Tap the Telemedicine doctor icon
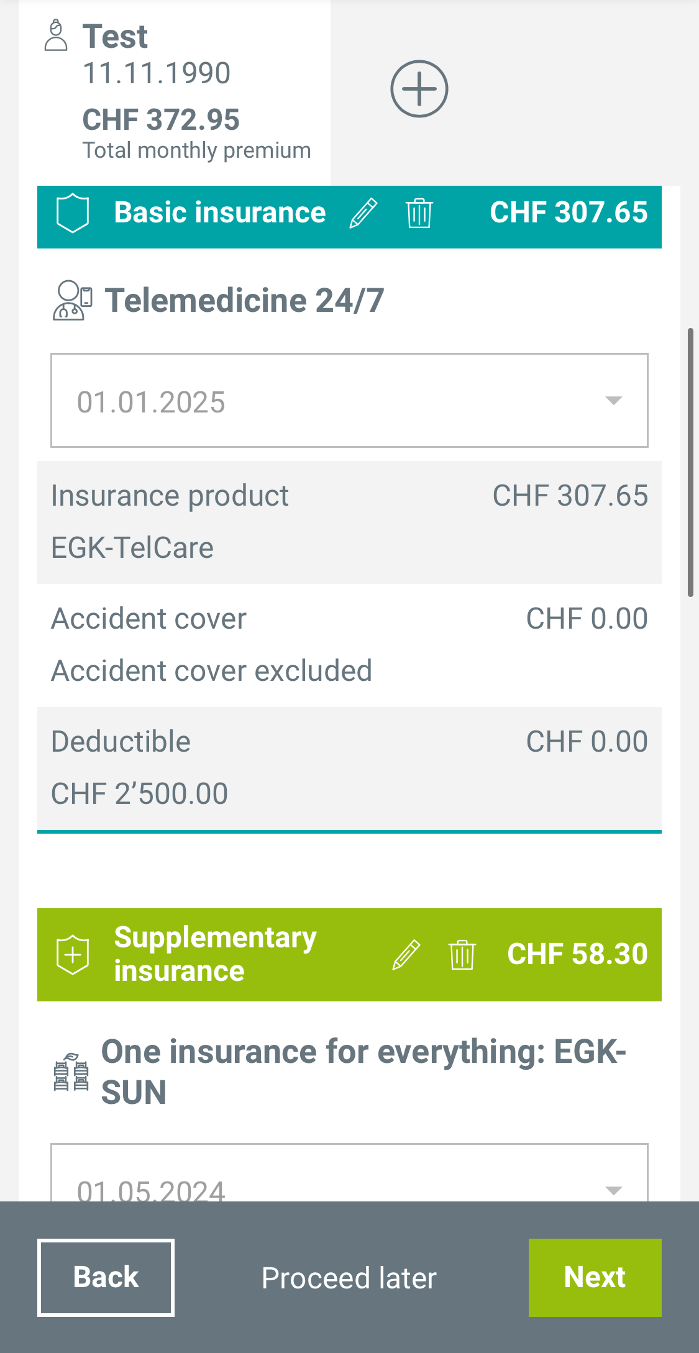Screen dimensions: 699x1353 point(72,301)
